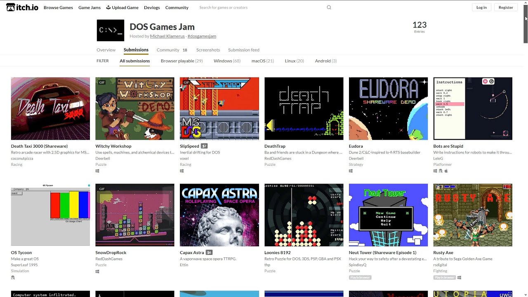528x297 pixels.
Task: Open Capax Astra thumbnail
Action: coord(219,215)
